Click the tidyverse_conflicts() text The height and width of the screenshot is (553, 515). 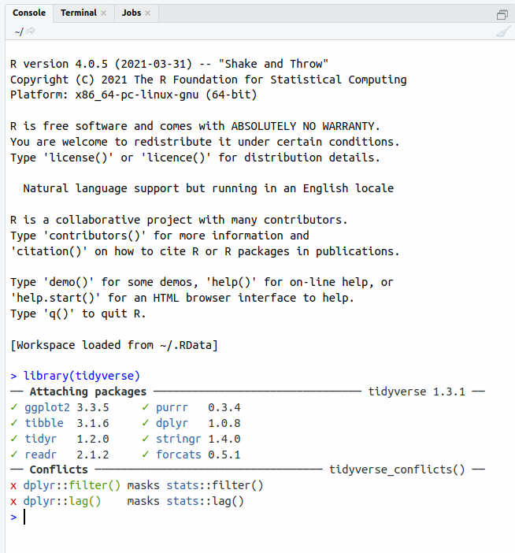click(396, 469)
